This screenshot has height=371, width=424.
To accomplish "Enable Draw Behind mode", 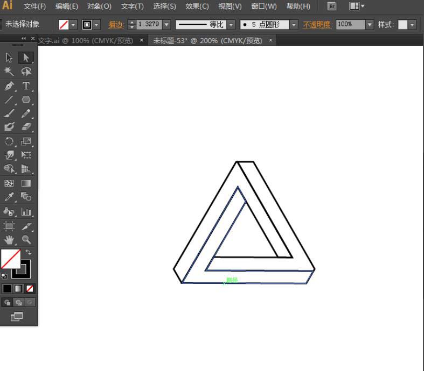I will [x=18, y=303].
